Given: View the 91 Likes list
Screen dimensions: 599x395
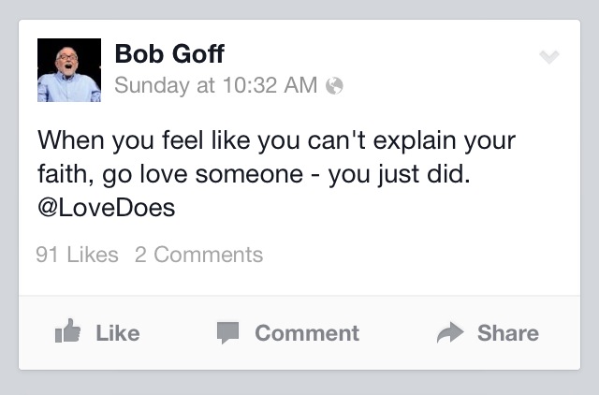Looking at the screenshot, I should click(77, 255).
